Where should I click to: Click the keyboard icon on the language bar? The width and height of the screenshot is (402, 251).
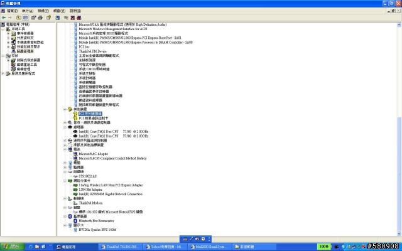tap(185, 239)
